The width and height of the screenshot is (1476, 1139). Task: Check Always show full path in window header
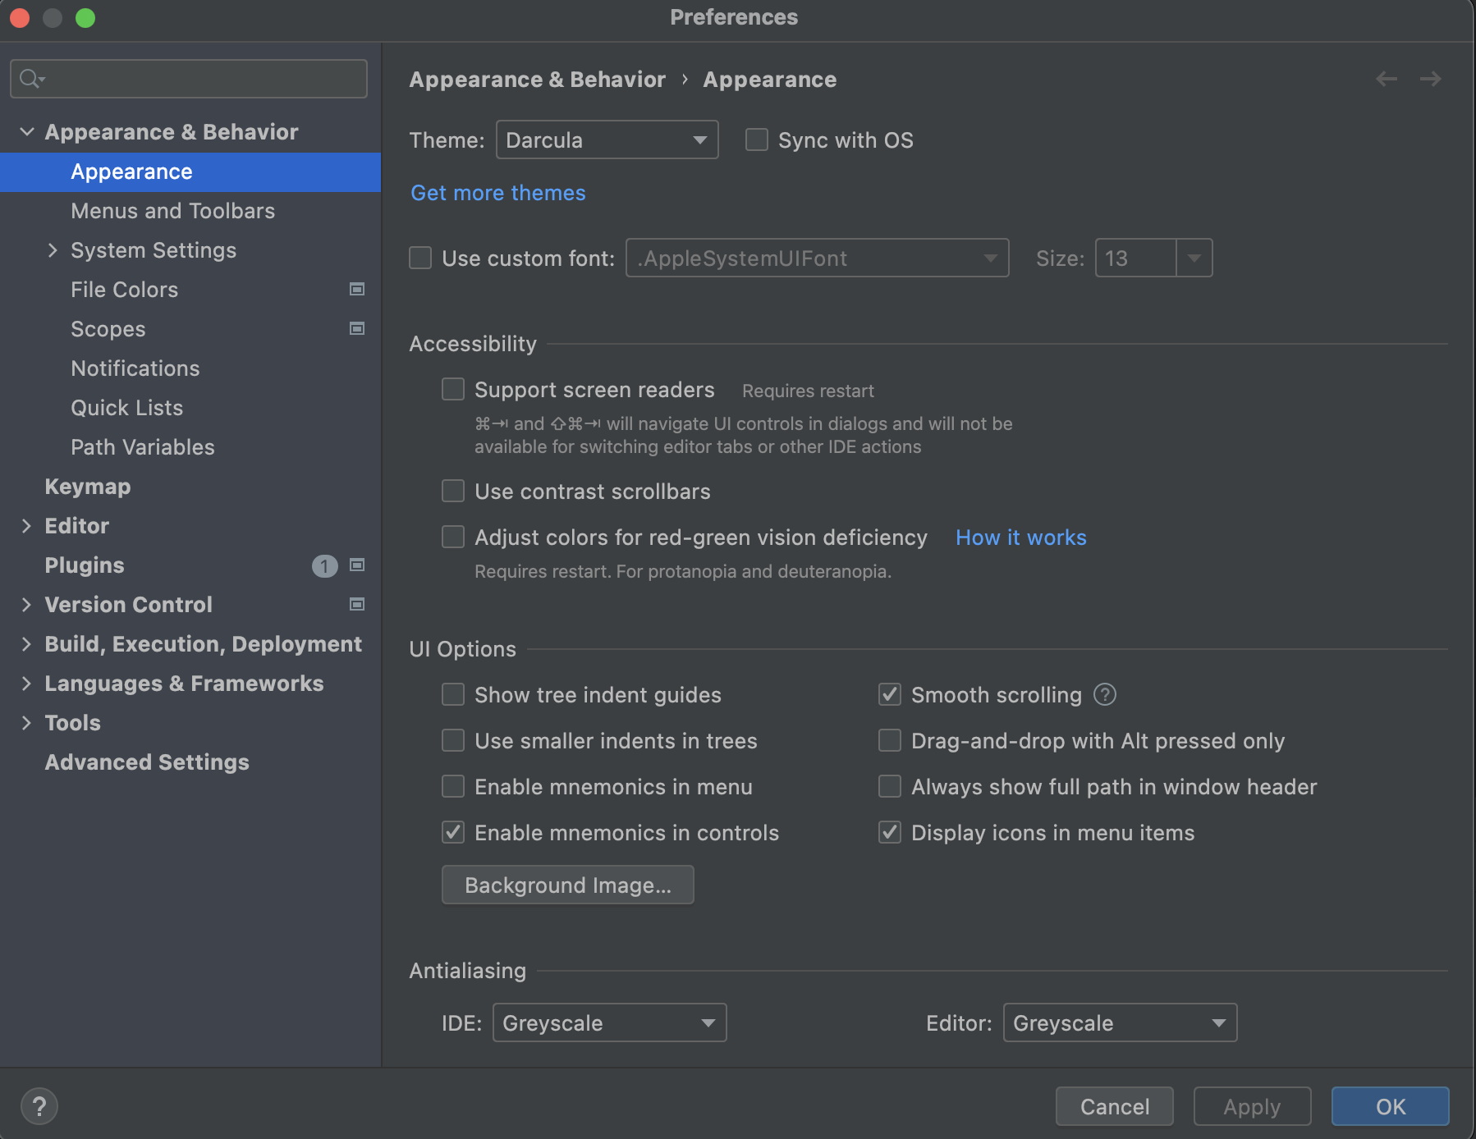(x=890, y=786)
